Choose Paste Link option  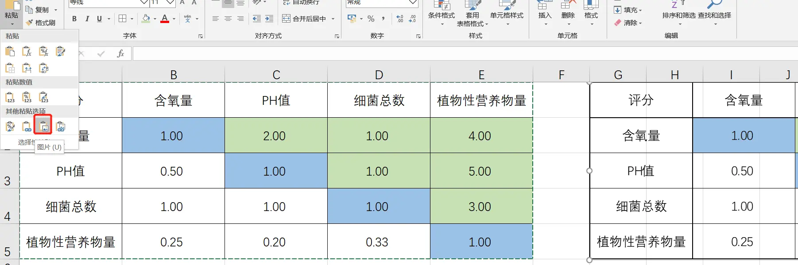click(27, 127)
